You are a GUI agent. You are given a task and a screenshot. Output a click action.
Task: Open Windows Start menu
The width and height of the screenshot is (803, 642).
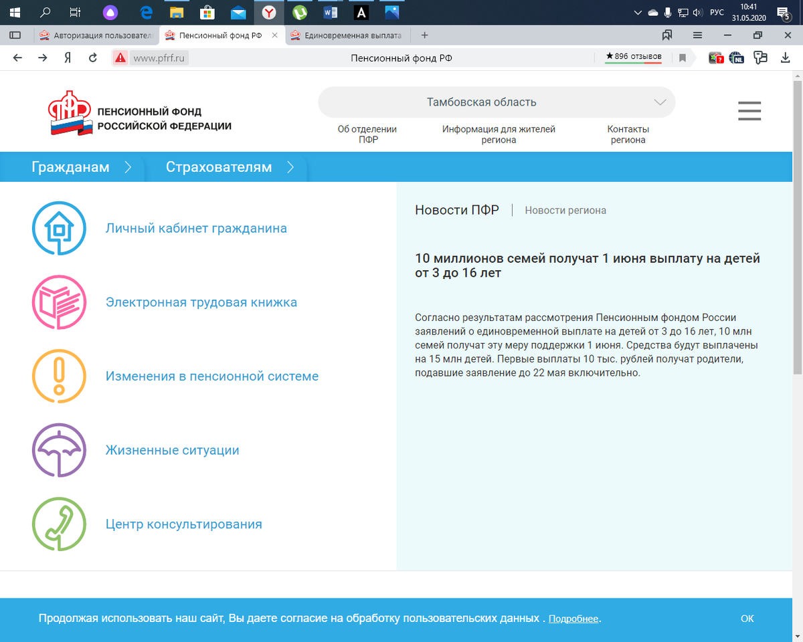14,12
